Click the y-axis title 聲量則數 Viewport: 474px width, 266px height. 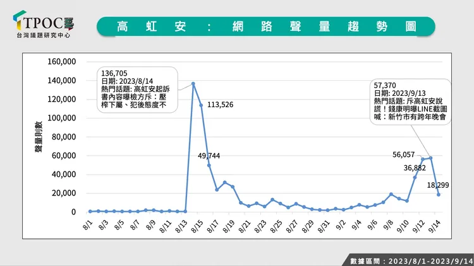click(x=39, y=137)
